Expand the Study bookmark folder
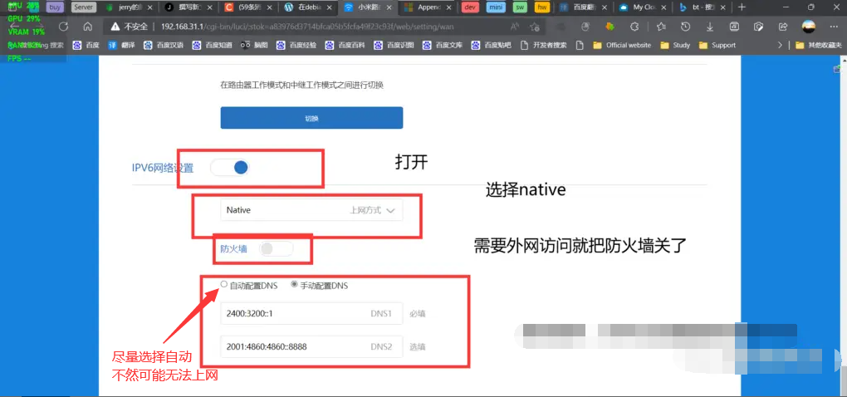This screenshot has height=397, width=847. [675, 46]
